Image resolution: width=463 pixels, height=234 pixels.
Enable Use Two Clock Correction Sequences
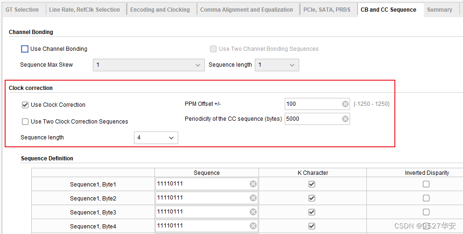25,122
